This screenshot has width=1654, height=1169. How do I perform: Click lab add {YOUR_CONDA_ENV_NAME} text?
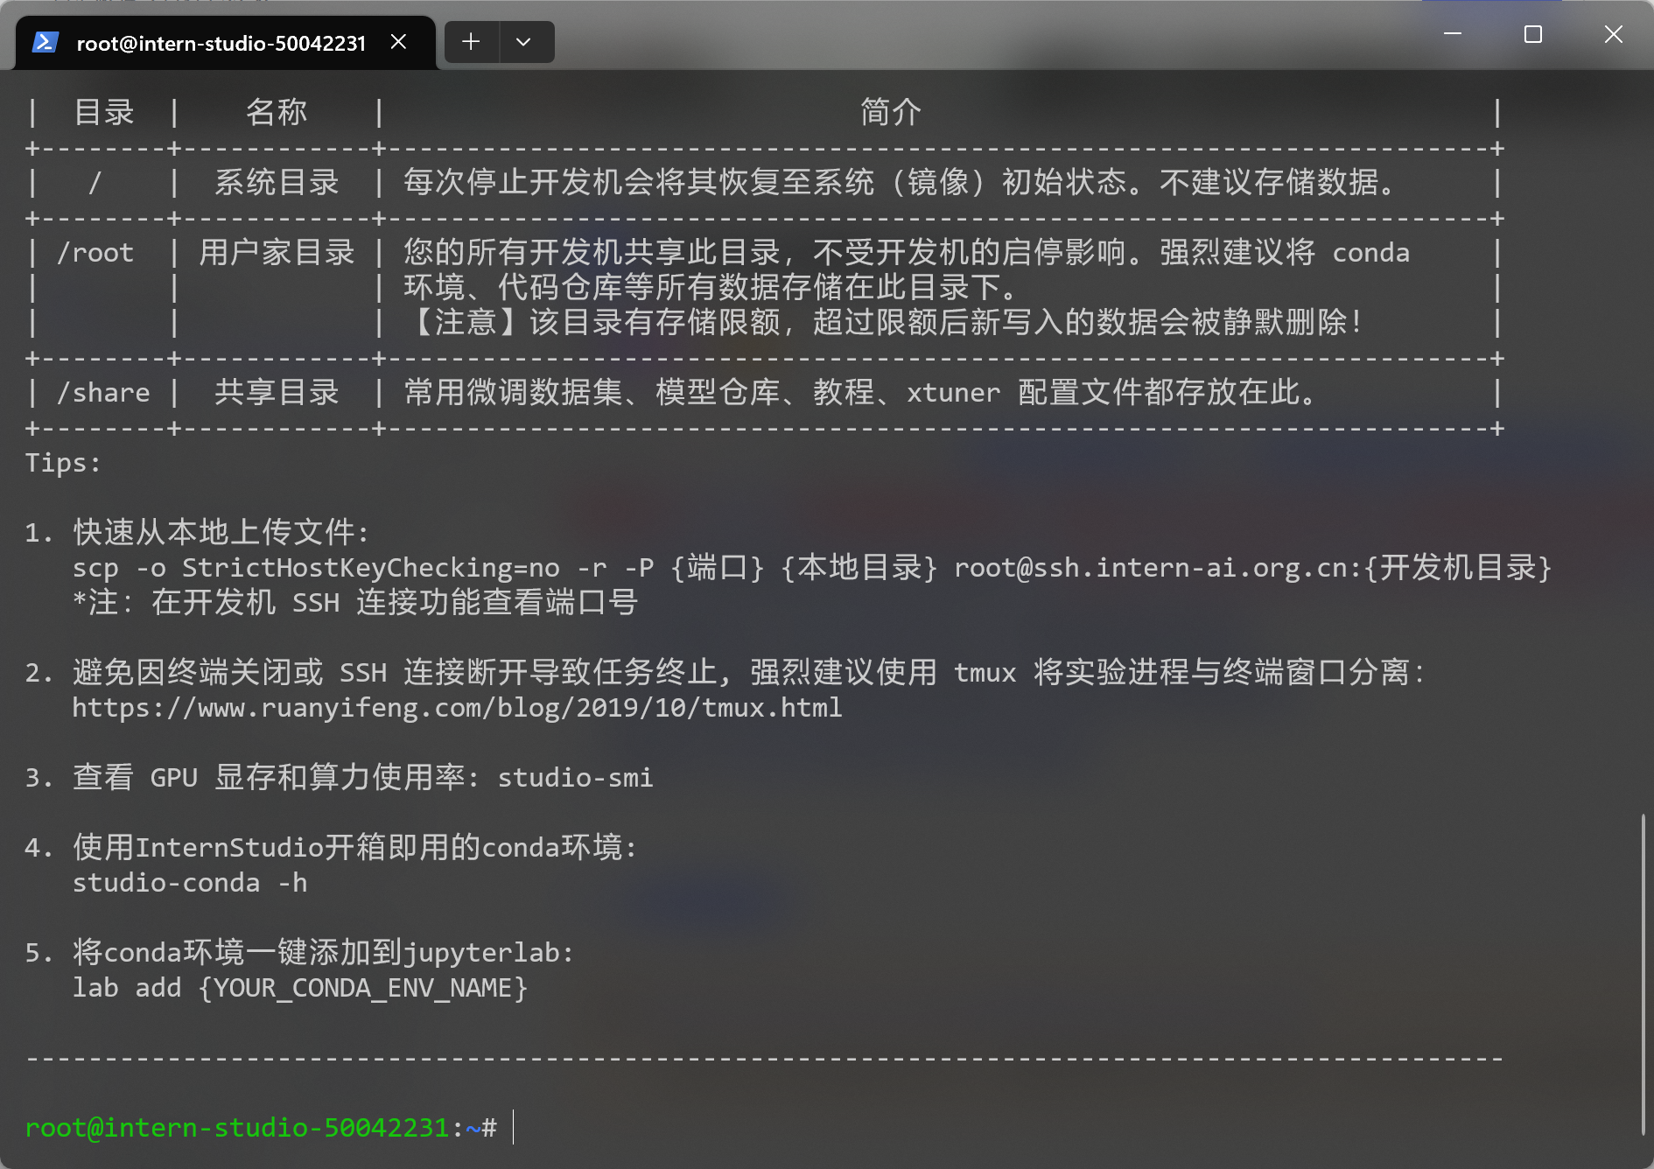300,988
